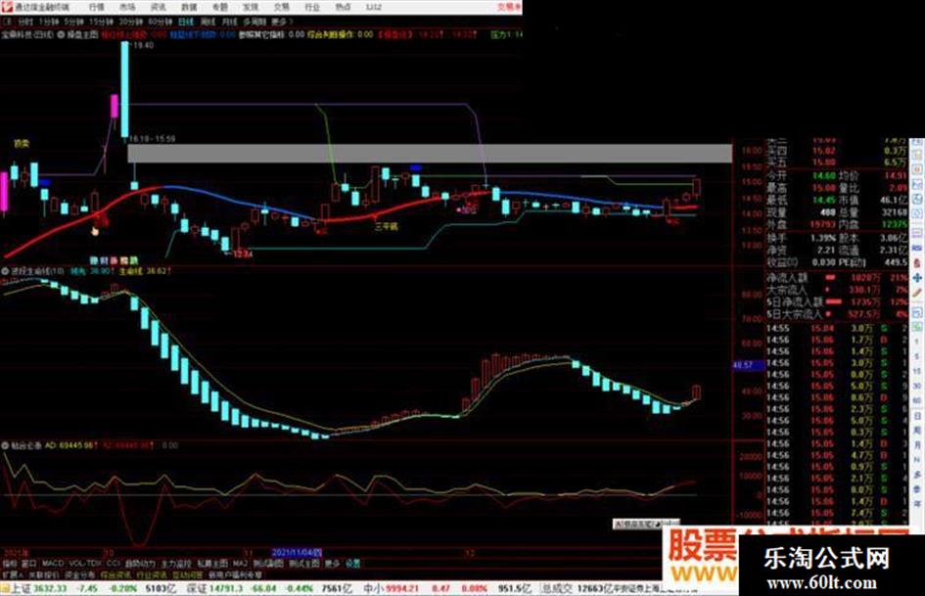Open the 多周期 view tab

254,22
